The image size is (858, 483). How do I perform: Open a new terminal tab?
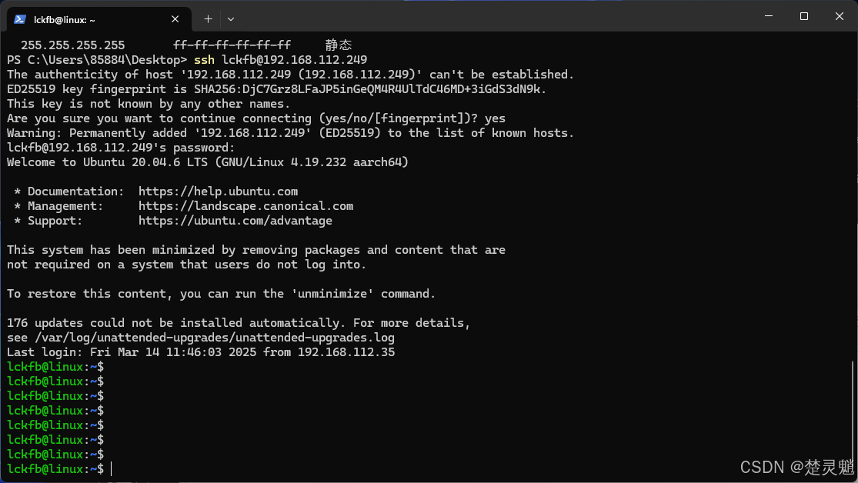click(x=208, y=19)
